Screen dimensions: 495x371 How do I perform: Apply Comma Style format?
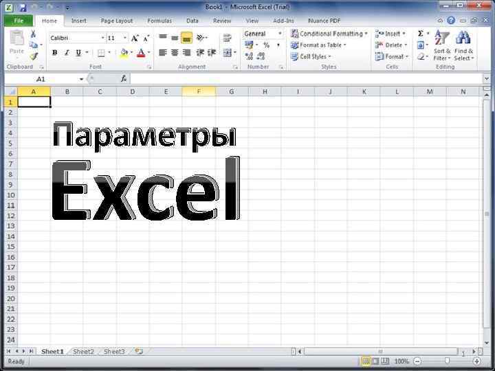click(x=278, y=45)
